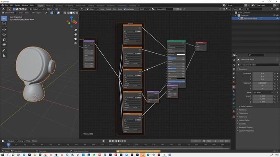The image size is (280, 157).
Task: Select the Annotate tool
Action: (x=4, y=51)
